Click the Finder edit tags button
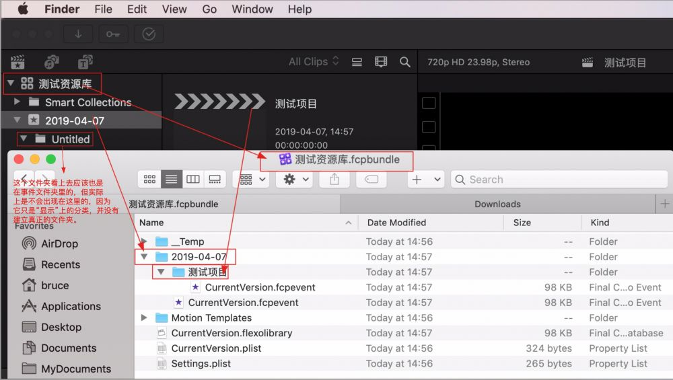673x380 pixels. (x=371, y=180)
